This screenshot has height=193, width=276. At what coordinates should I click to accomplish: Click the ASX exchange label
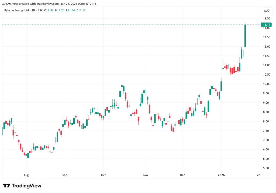click(40, 10)
